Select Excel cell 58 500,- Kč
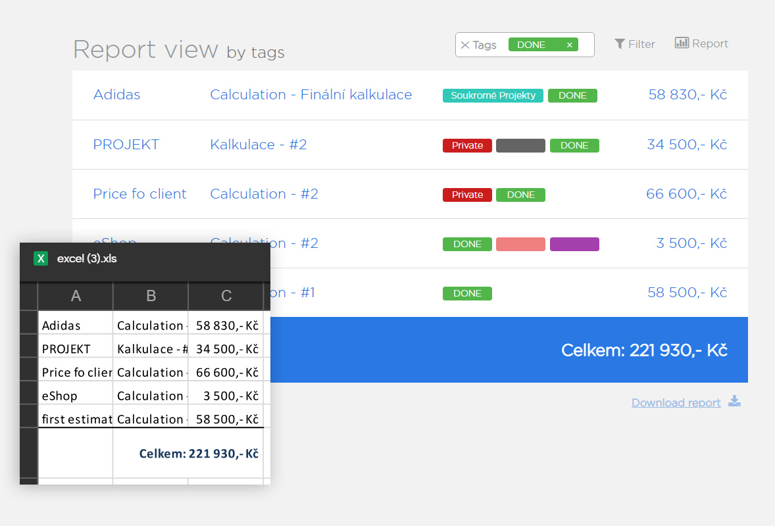The width and height of the screenshot is (775, 526). 226,416
